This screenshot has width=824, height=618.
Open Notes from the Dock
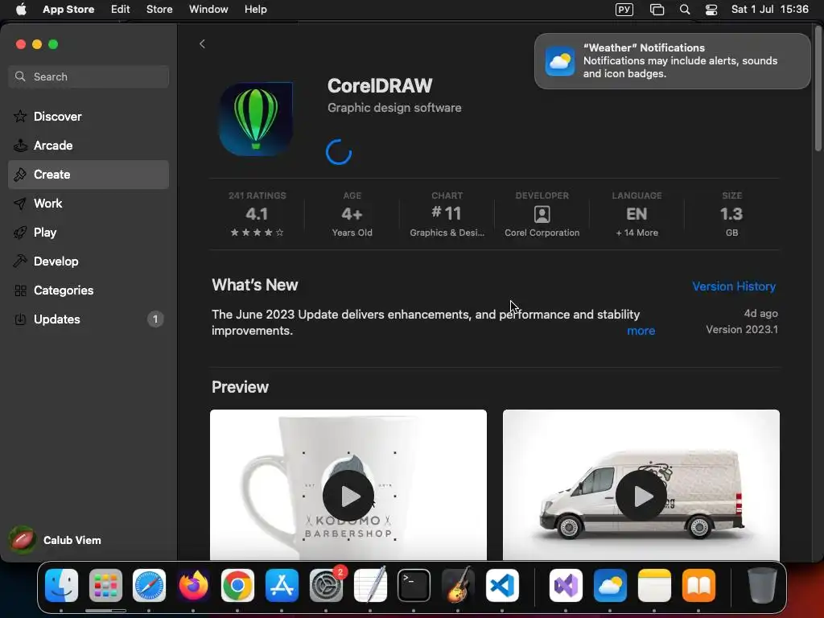[654, 586]
